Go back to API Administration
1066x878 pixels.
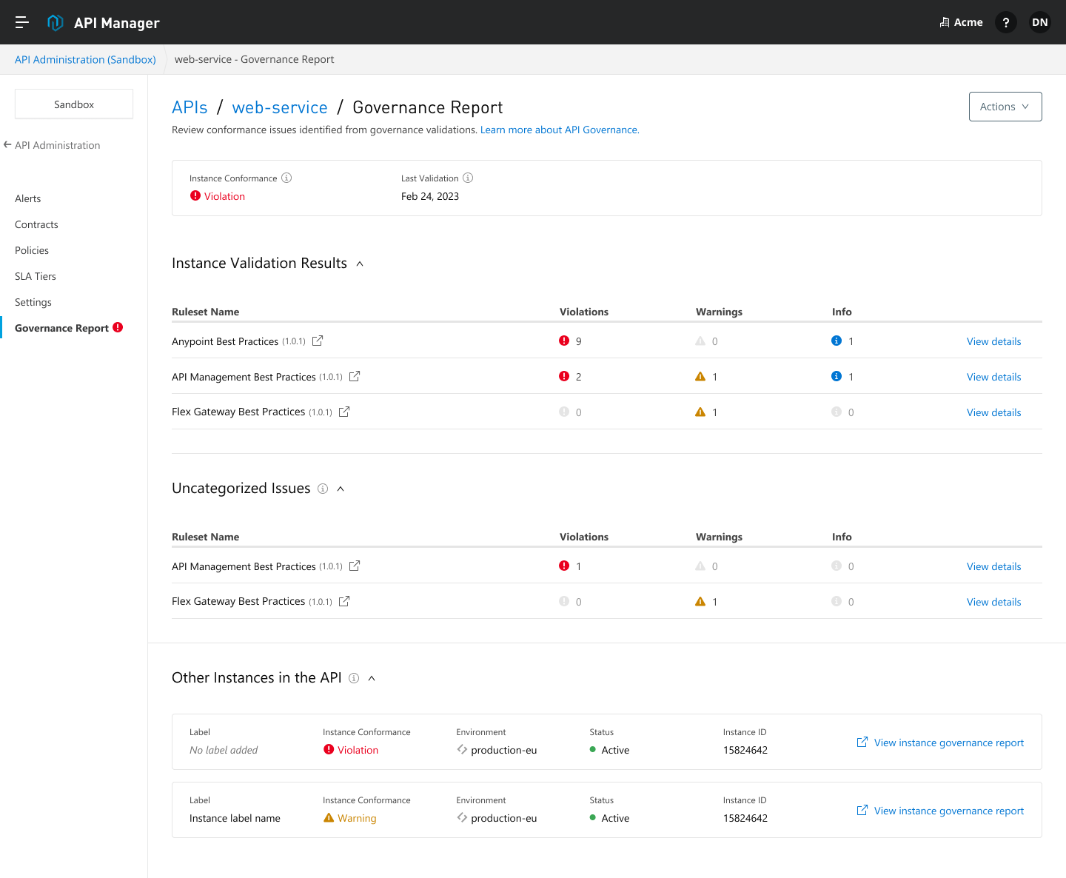pos(52,145)
